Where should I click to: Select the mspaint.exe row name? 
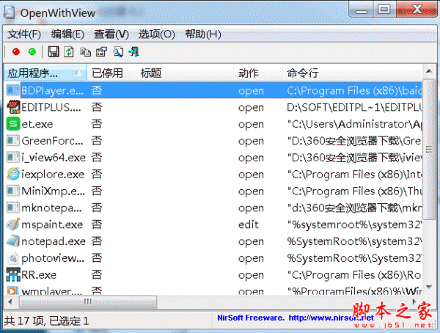point(52,224)
